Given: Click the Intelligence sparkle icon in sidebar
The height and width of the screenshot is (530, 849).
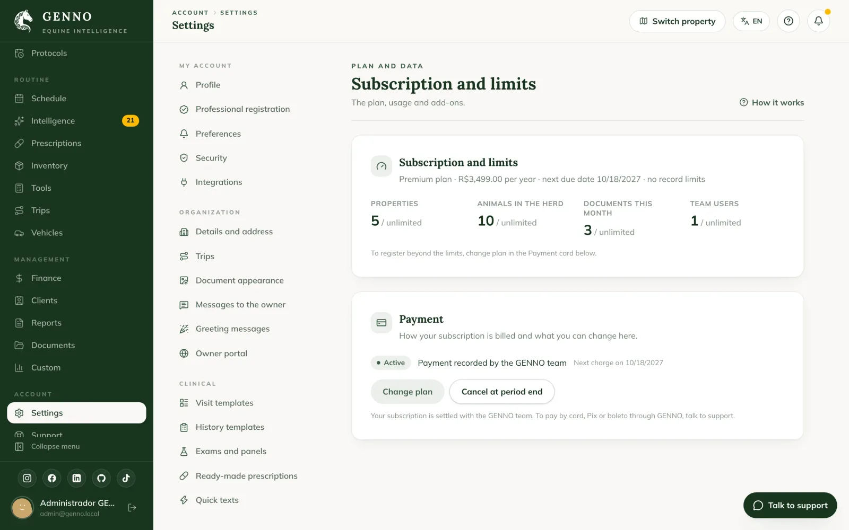Looking at the screenshot, I should (x=19, y=121).
